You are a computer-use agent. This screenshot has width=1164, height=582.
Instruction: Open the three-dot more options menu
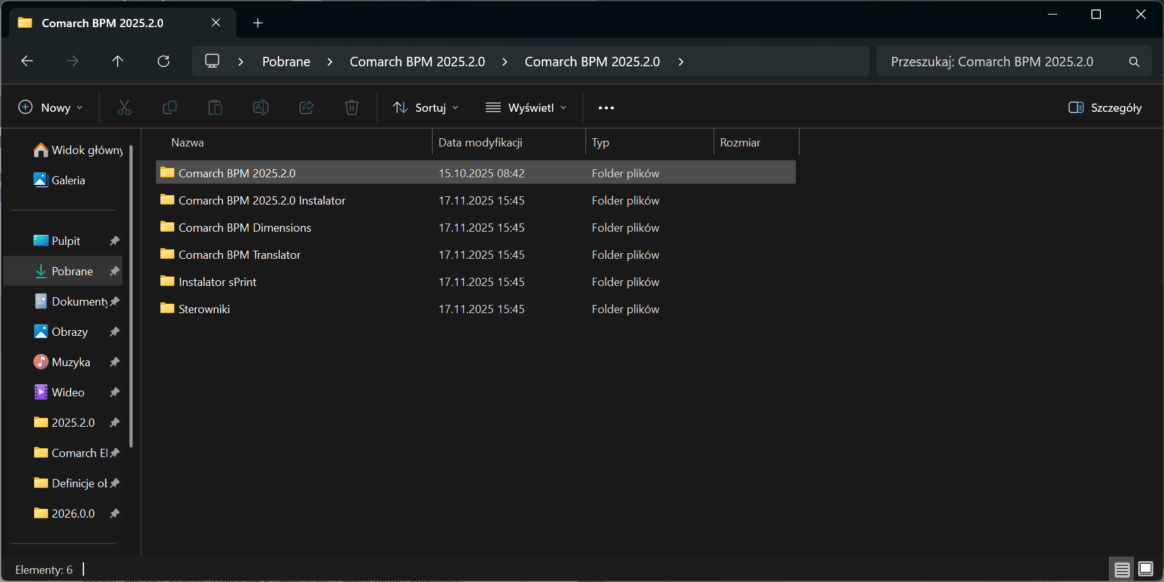(606, 108)
